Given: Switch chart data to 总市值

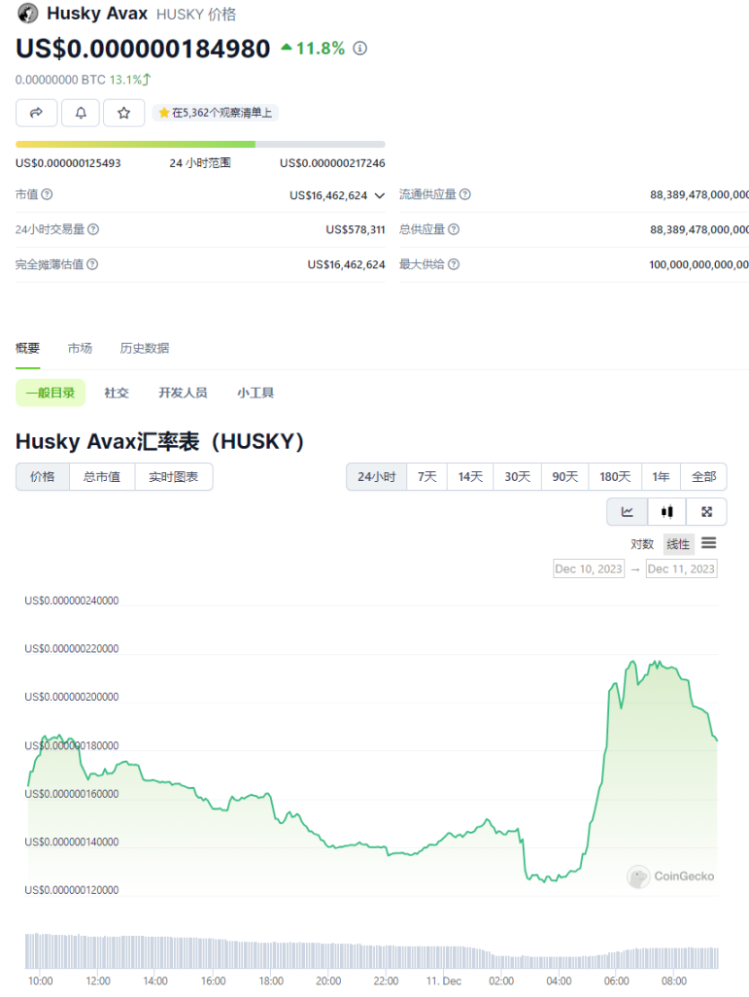Looking at the screenshot, I should 102,477.
